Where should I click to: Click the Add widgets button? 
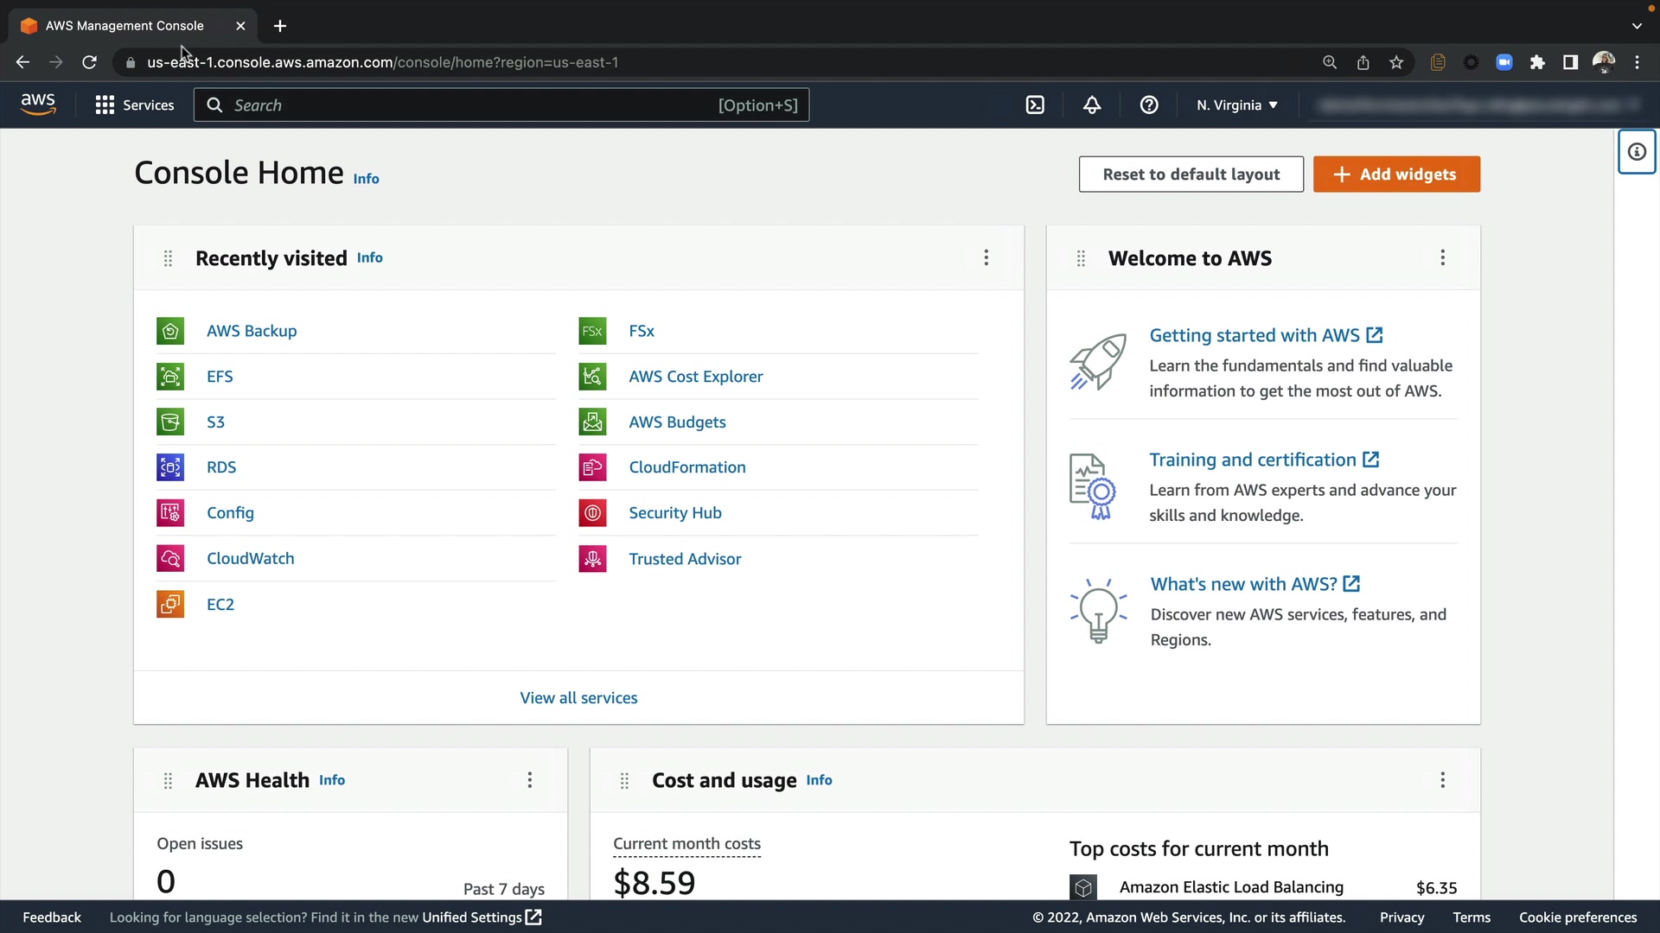coord(1396,175)
